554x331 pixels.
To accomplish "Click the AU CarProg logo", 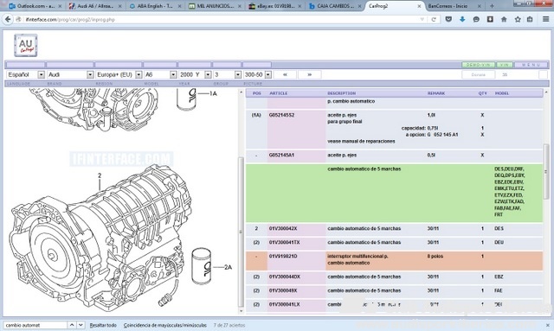I will point(25,46).
